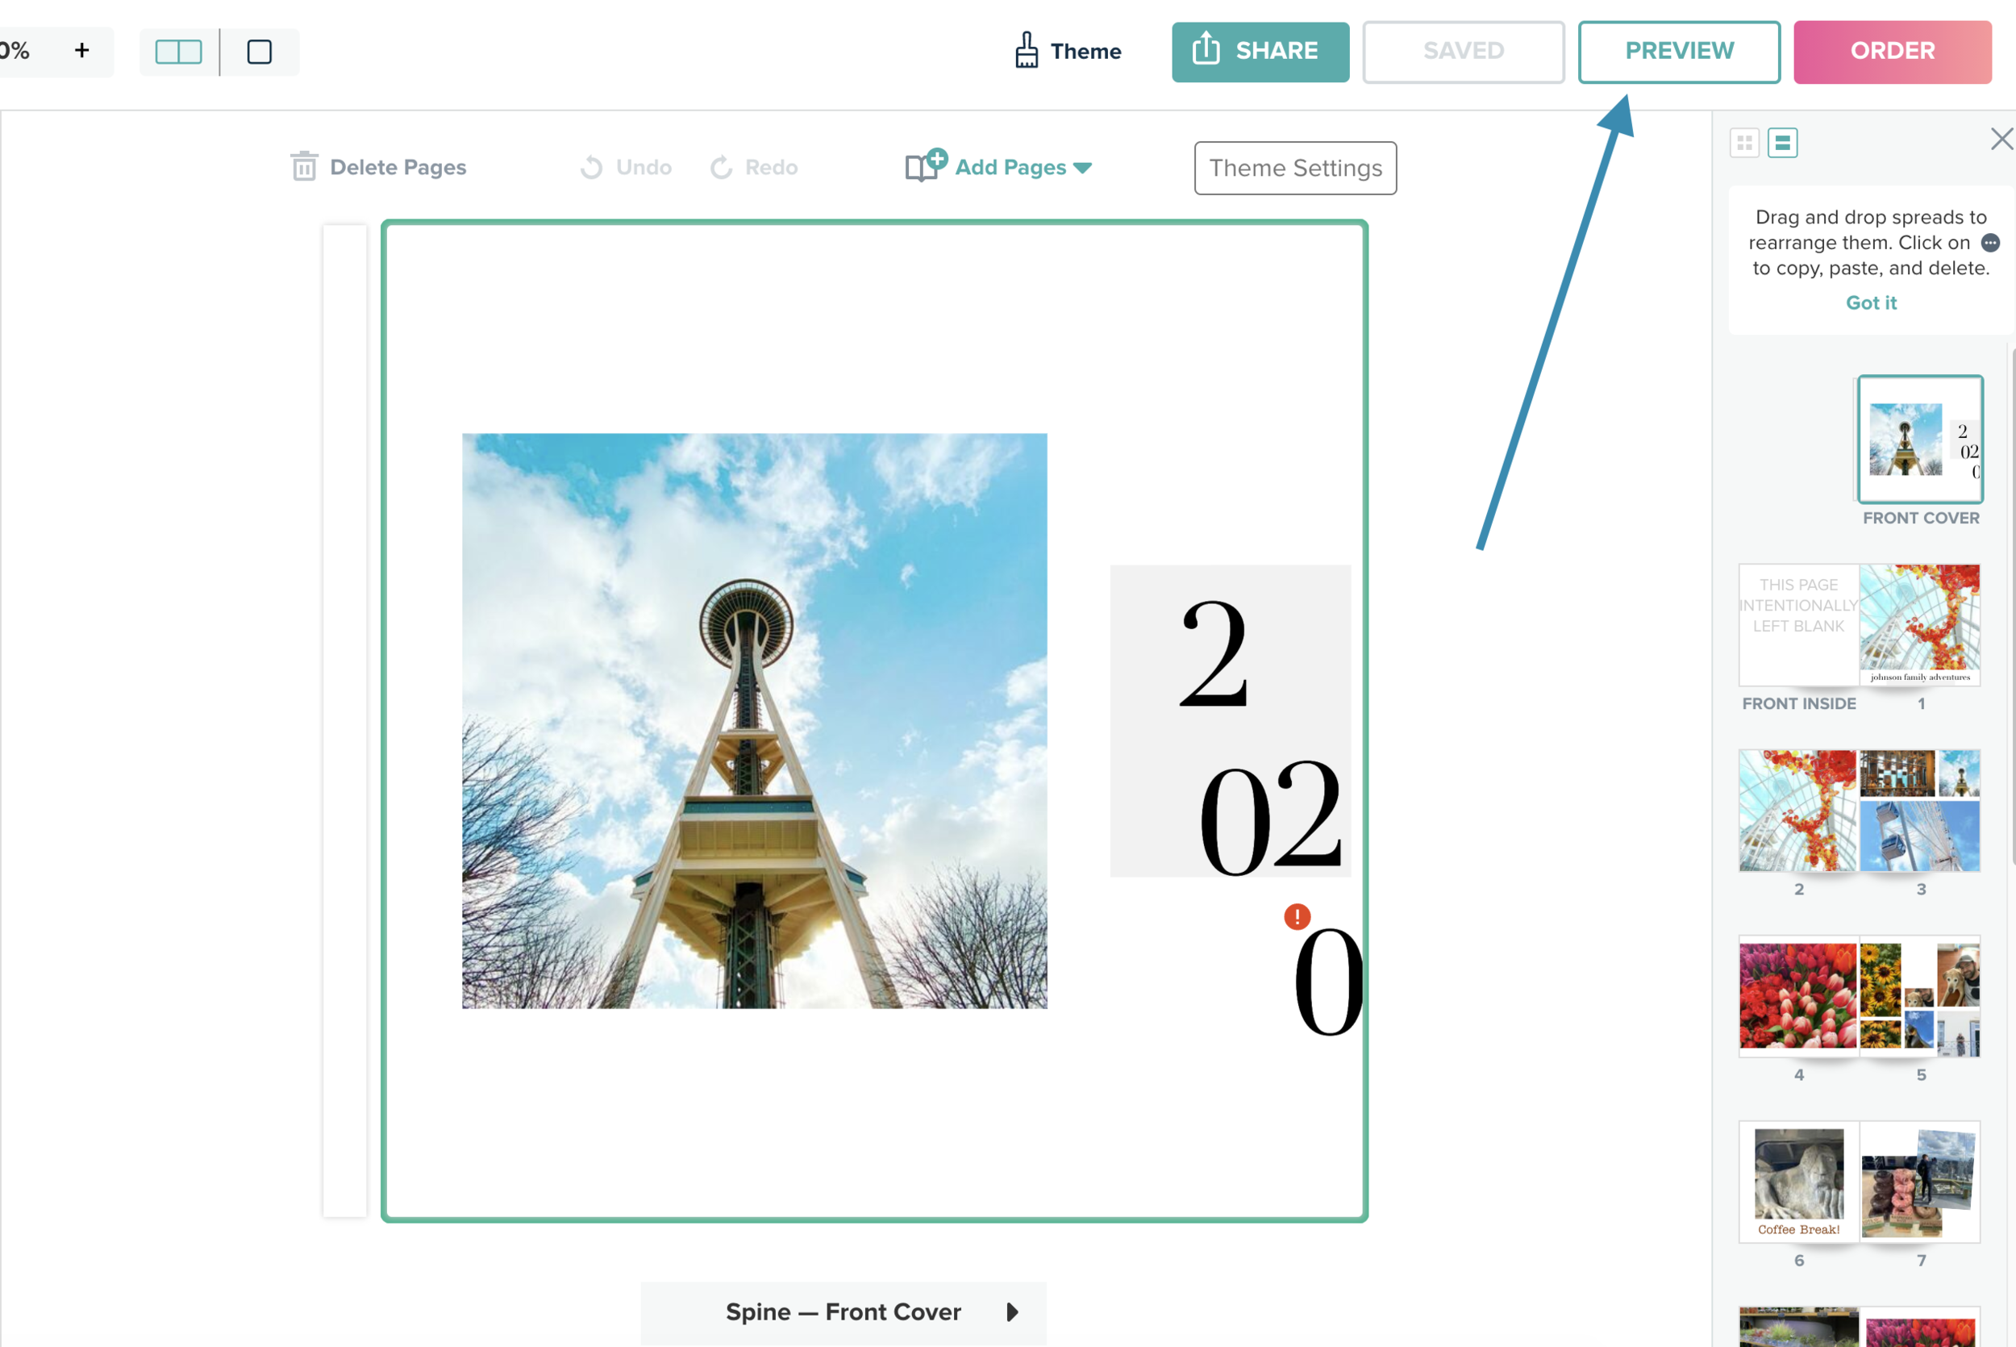Click the SAVED status tab
This screenshot has height=1347, width=2016.
(x=1463, y=51)
